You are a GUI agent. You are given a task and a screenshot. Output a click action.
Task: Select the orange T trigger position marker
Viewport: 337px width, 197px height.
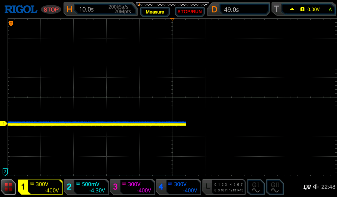[x=11, y=23]
